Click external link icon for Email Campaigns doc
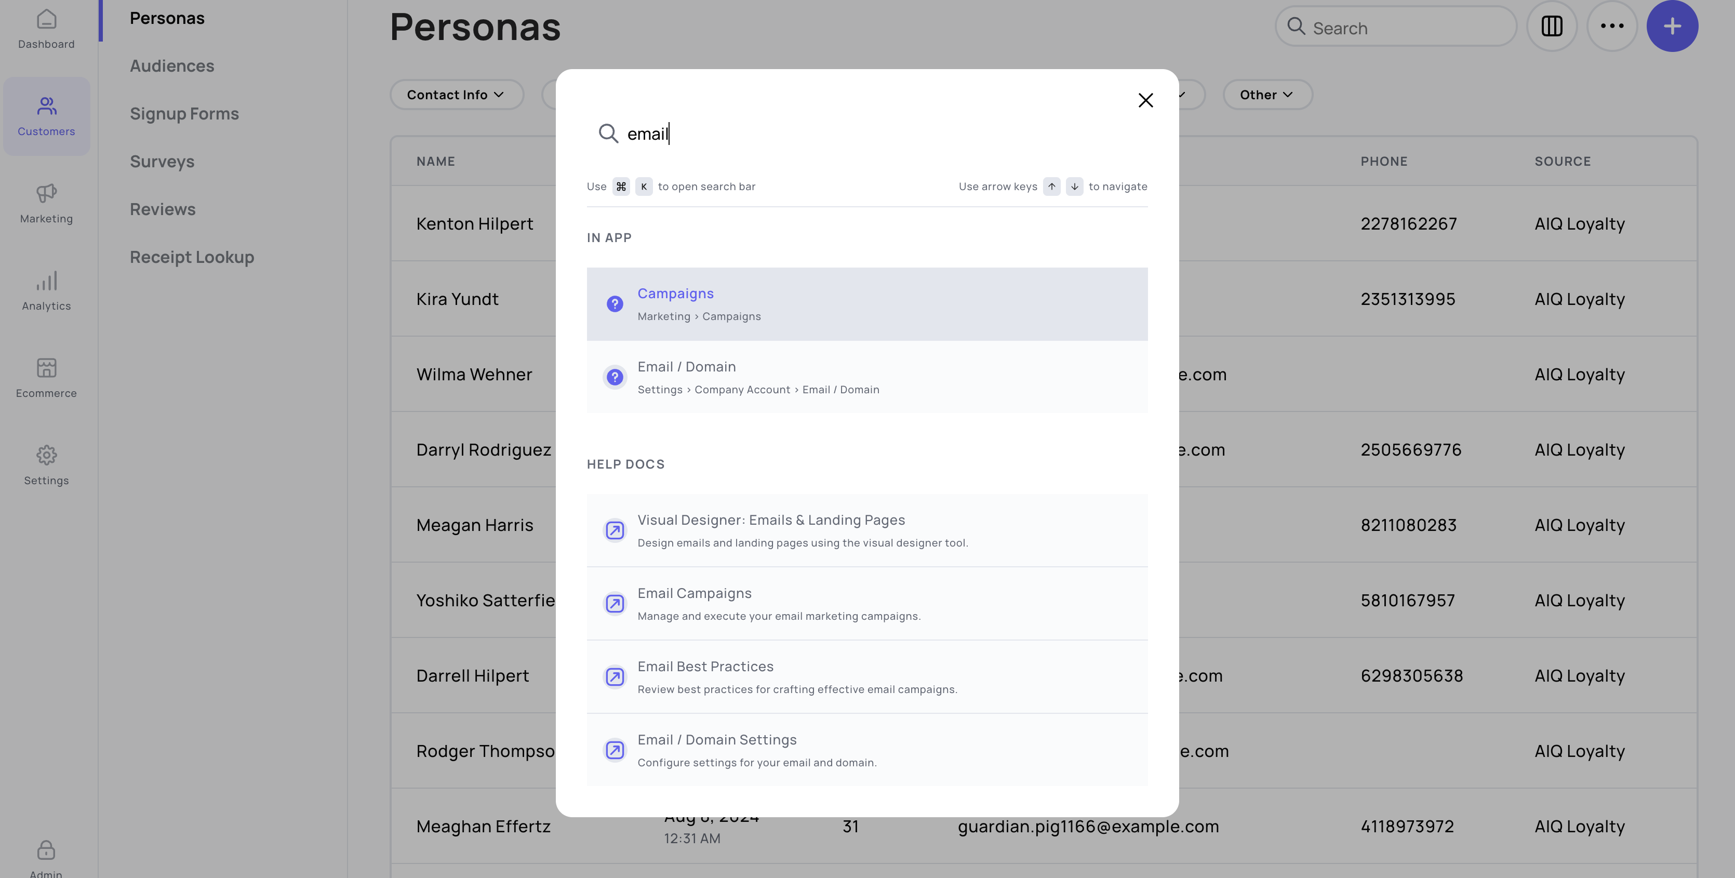1735x878 pixels. 614,603
